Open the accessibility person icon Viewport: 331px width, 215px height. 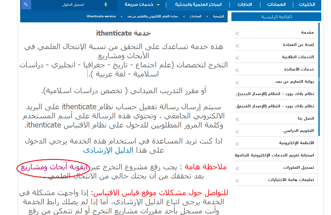pyautogui.click(x=106, y=4)
